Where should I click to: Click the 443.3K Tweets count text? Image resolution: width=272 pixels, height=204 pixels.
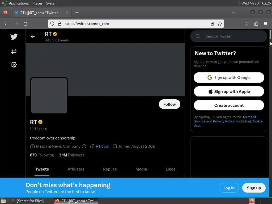pyautogui.click(x=57, y=40)
